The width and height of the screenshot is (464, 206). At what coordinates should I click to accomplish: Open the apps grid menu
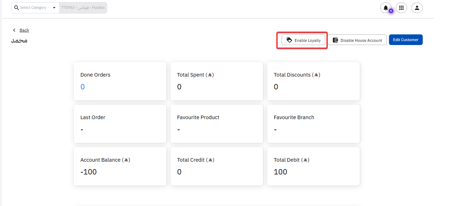click(x=401, y=8)
